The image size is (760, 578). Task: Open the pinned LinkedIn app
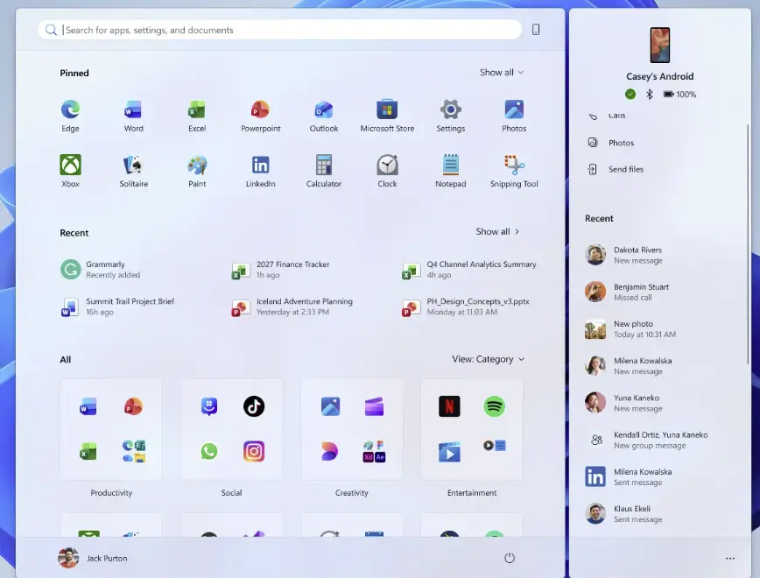pyautogui.click(x=260, y=171)
